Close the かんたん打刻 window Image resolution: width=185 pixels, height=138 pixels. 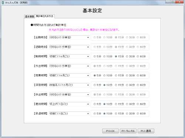[x=179, y=2]
